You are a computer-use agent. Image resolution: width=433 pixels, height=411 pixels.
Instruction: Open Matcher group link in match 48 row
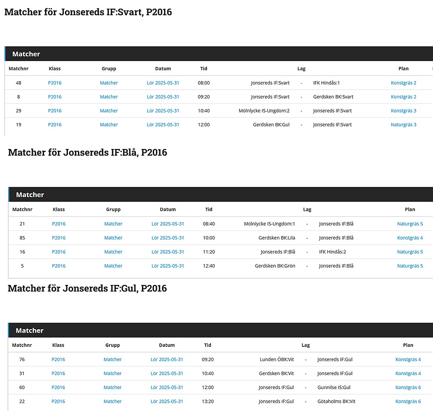tap(109, 83)
